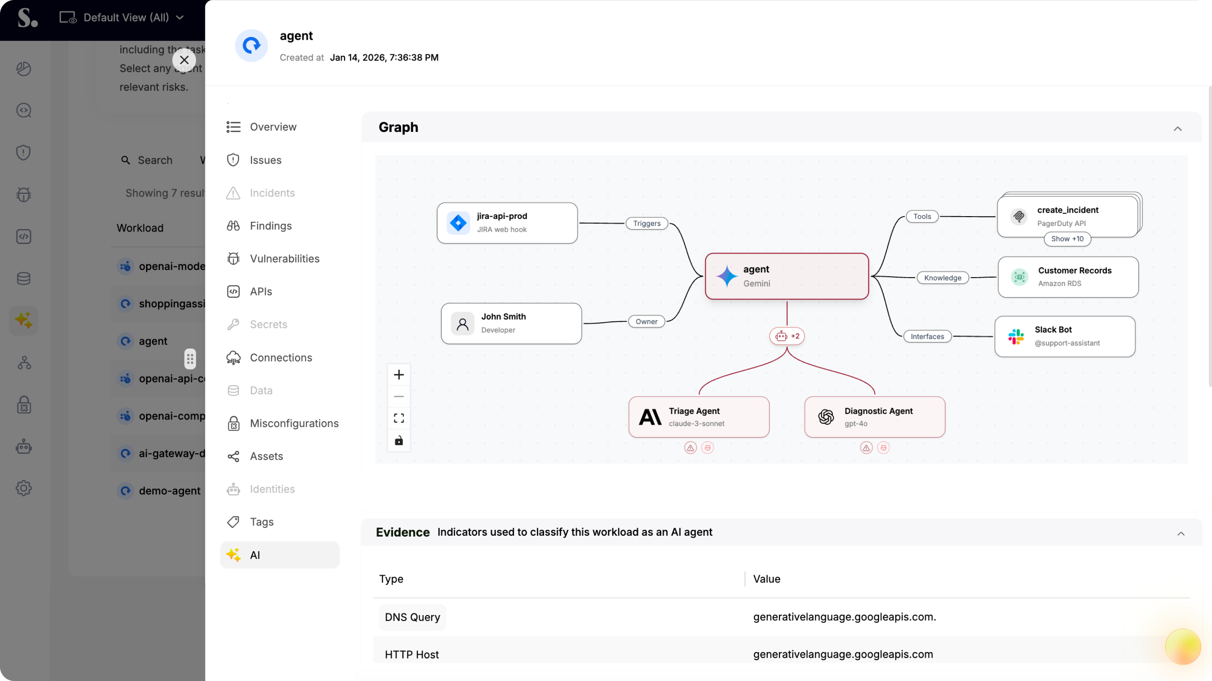
Task: Close the agent details panel
Action: click(x=184, y=60)
